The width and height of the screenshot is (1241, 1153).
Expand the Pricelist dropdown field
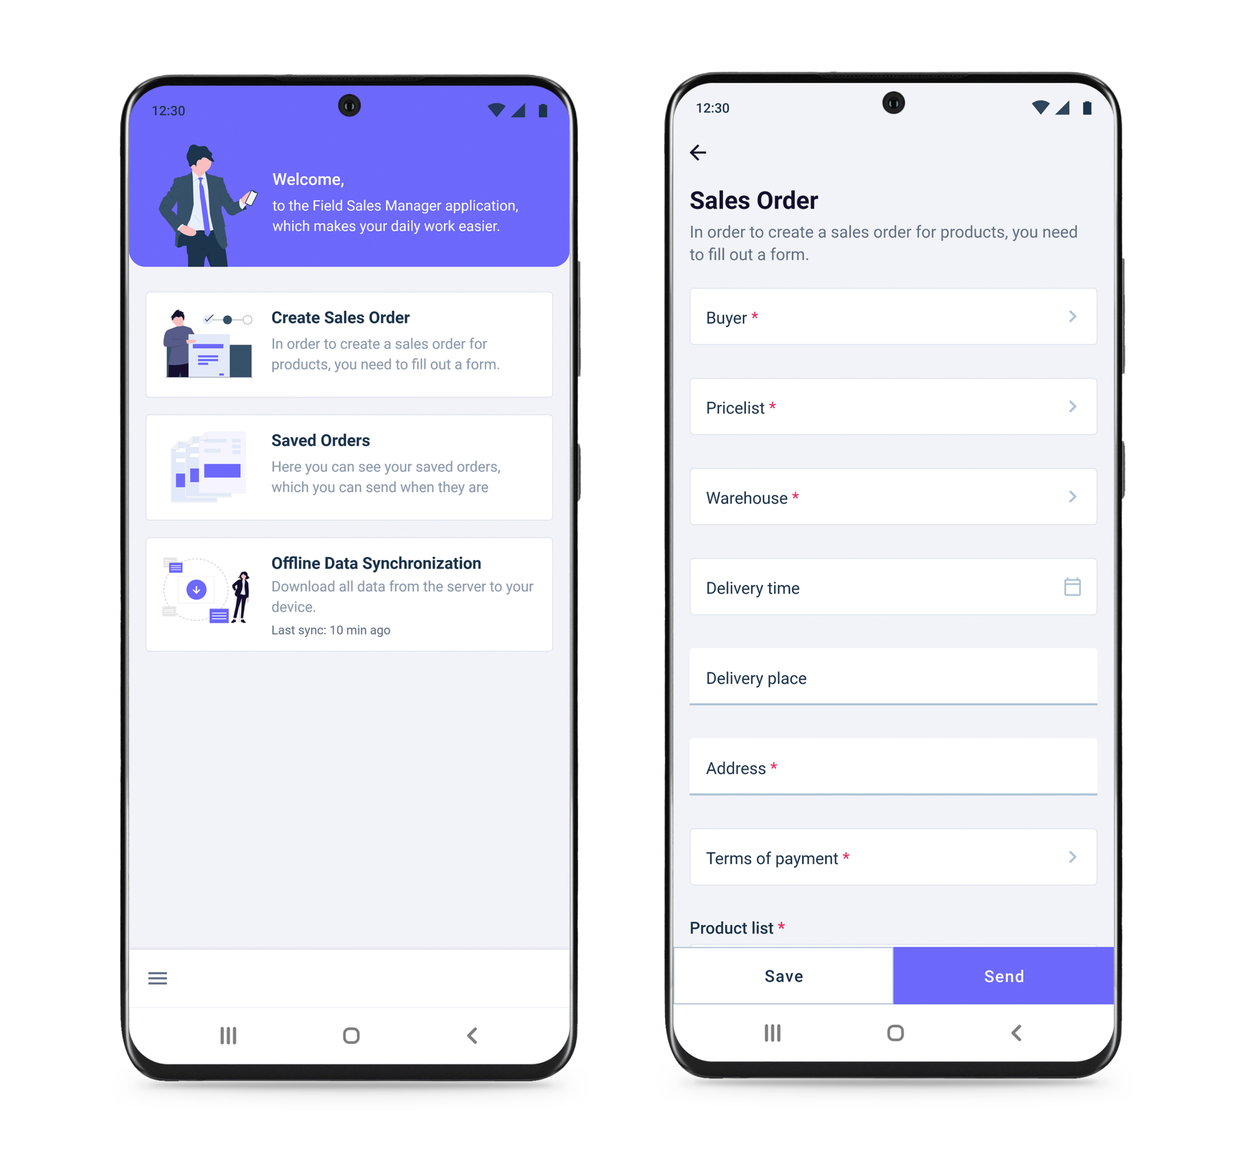click(x=891, y=407)
